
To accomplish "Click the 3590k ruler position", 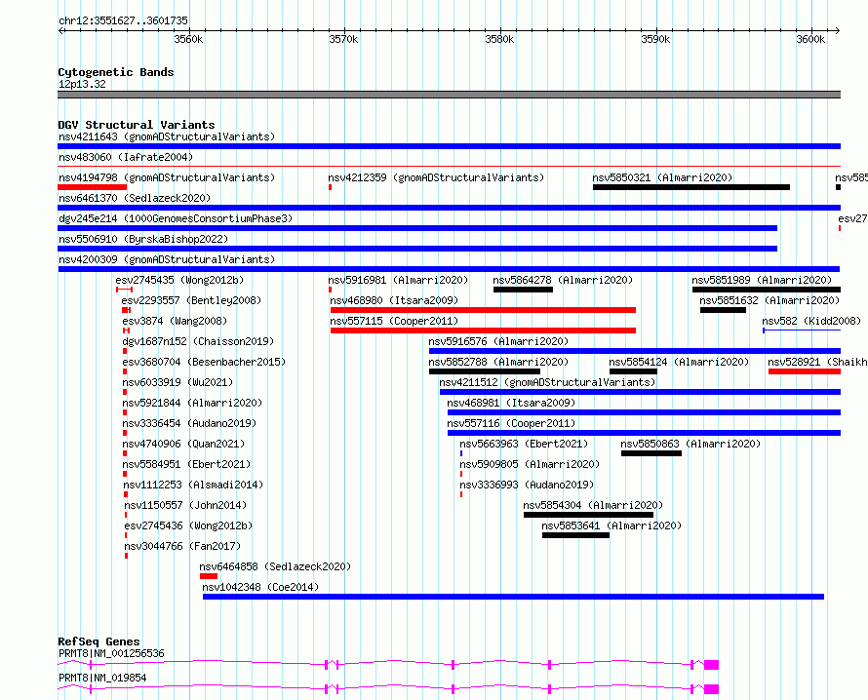I will click(655, 39).
